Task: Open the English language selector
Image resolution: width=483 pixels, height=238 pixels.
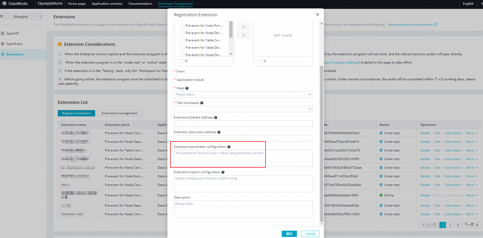Action: tap(468, 4)
